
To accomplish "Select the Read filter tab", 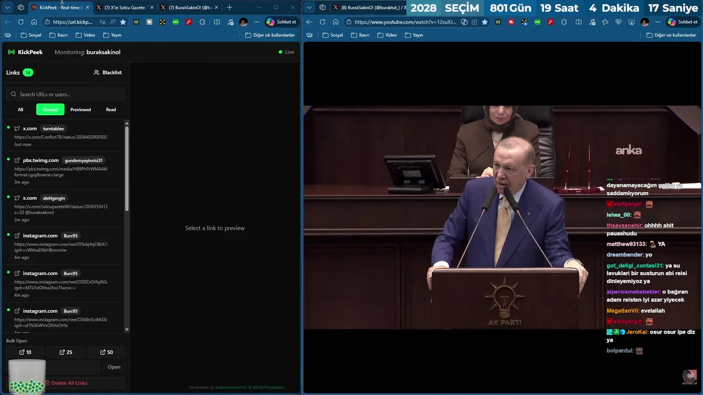I will tap(111, 110).
